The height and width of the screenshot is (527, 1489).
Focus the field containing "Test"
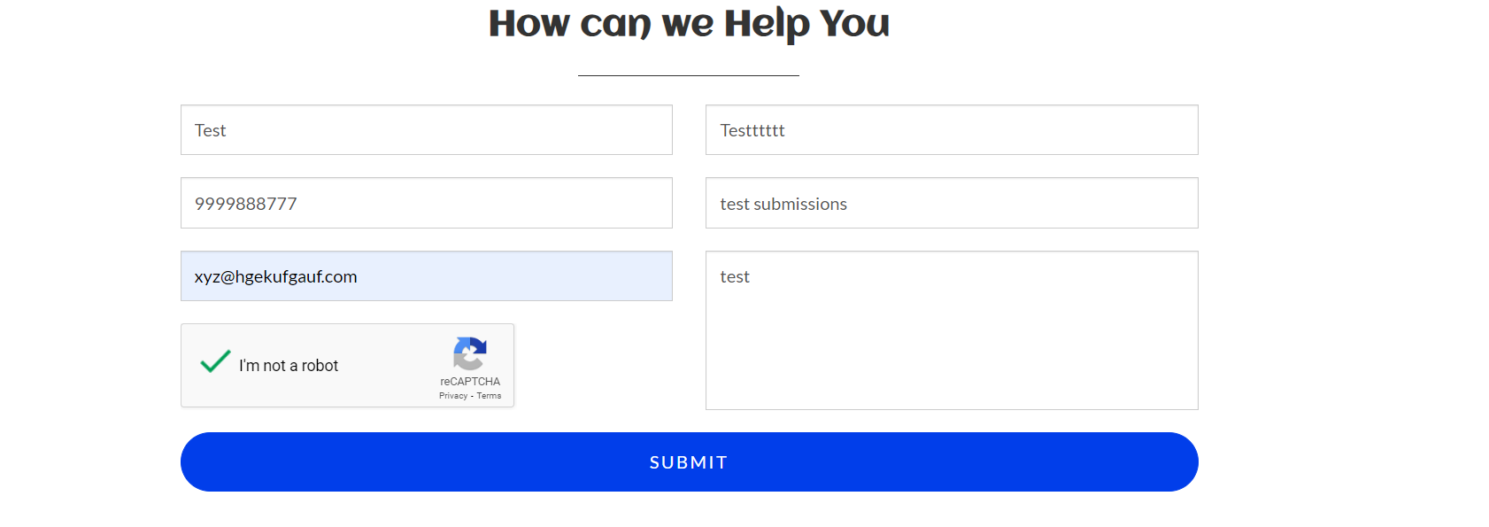426,130
